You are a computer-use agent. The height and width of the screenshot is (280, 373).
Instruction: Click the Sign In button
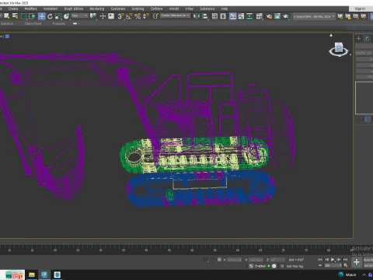click(360, 9)
